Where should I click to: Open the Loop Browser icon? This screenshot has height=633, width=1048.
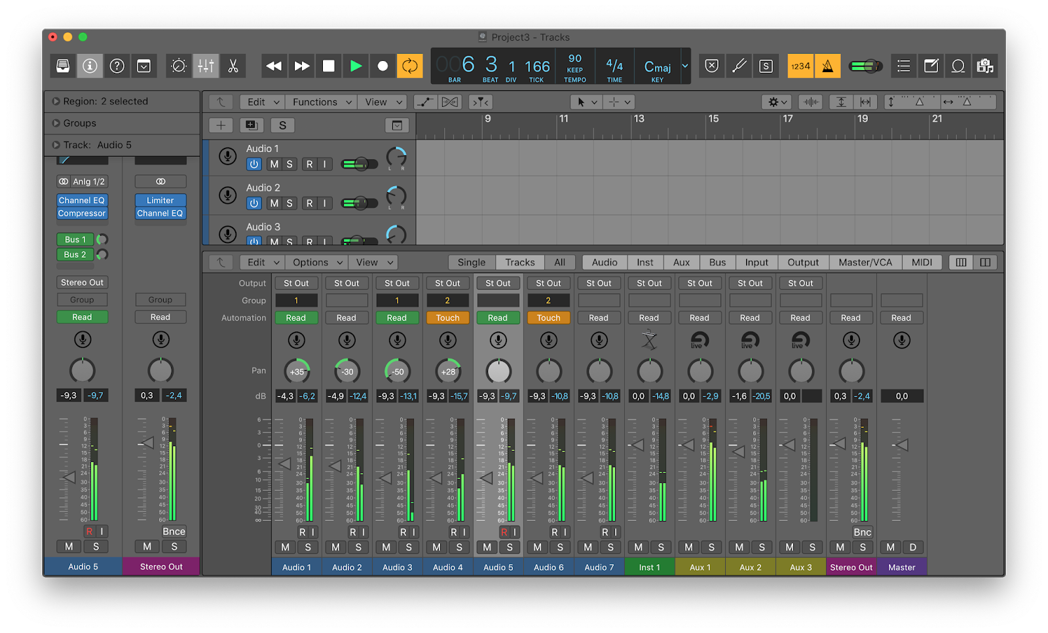[x=958, y=66]
